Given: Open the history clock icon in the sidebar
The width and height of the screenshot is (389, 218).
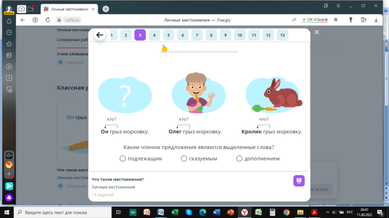Looking at the screenshot, I should [9, 33].
